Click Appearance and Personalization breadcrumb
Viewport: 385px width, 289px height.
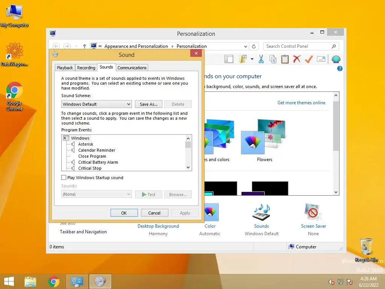coord(136,46)
